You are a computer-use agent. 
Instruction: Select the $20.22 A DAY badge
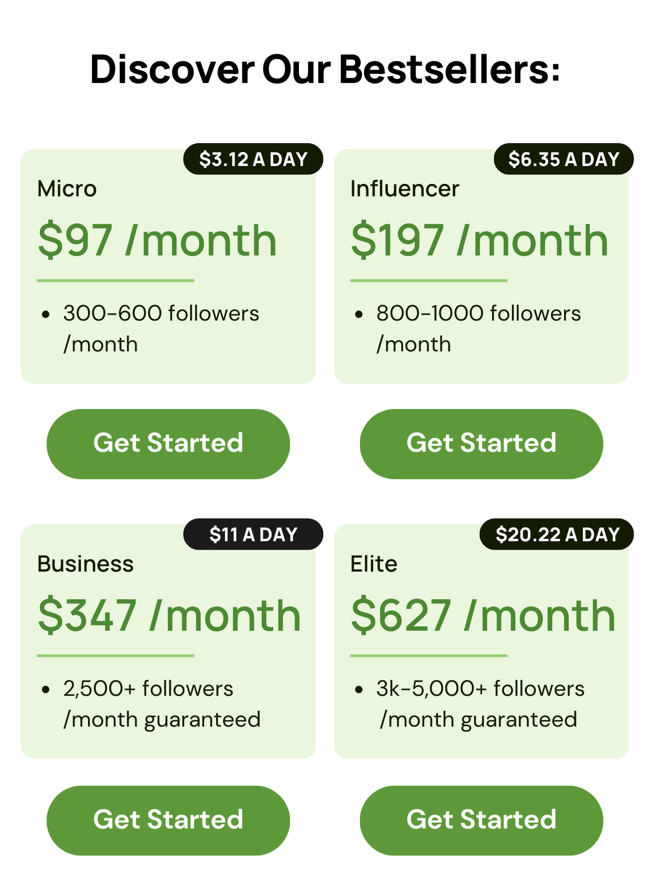(557, 534)
